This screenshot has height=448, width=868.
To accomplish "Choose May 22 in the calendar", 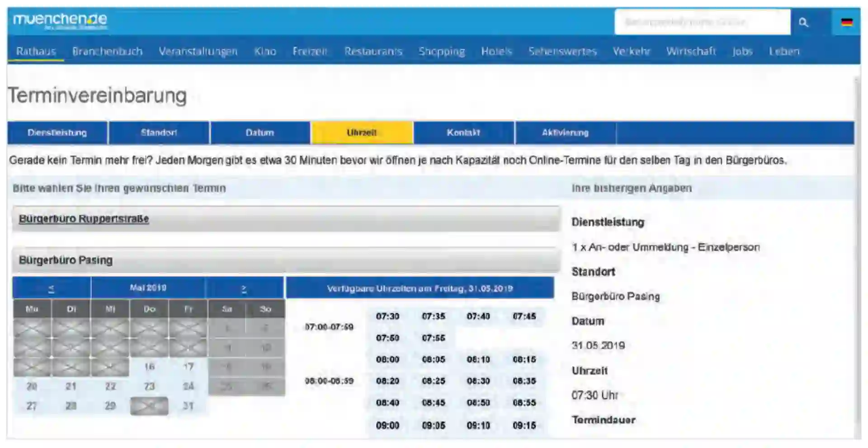I will click(110, 387).
